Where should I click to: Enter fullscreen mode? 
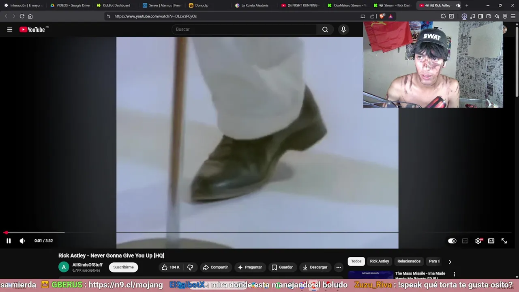pyautogui.click(x=504, y=241)
